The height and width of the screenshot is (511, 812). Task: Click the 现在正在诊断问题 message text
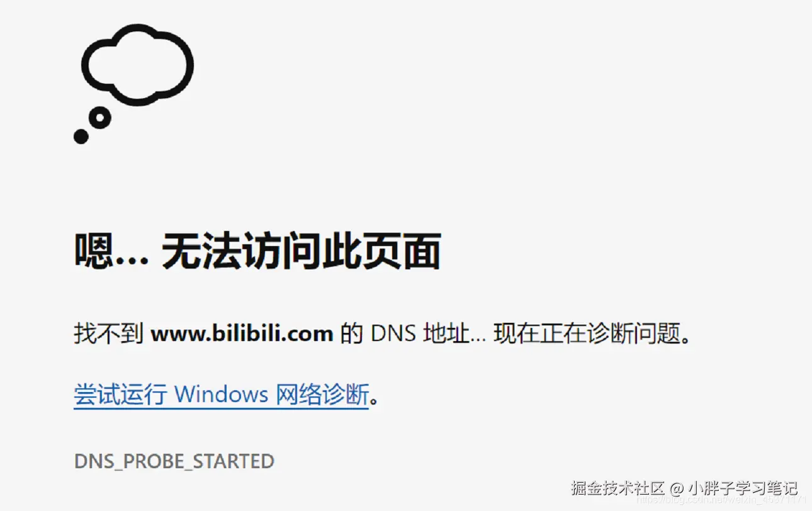click(x=587, y=334)
